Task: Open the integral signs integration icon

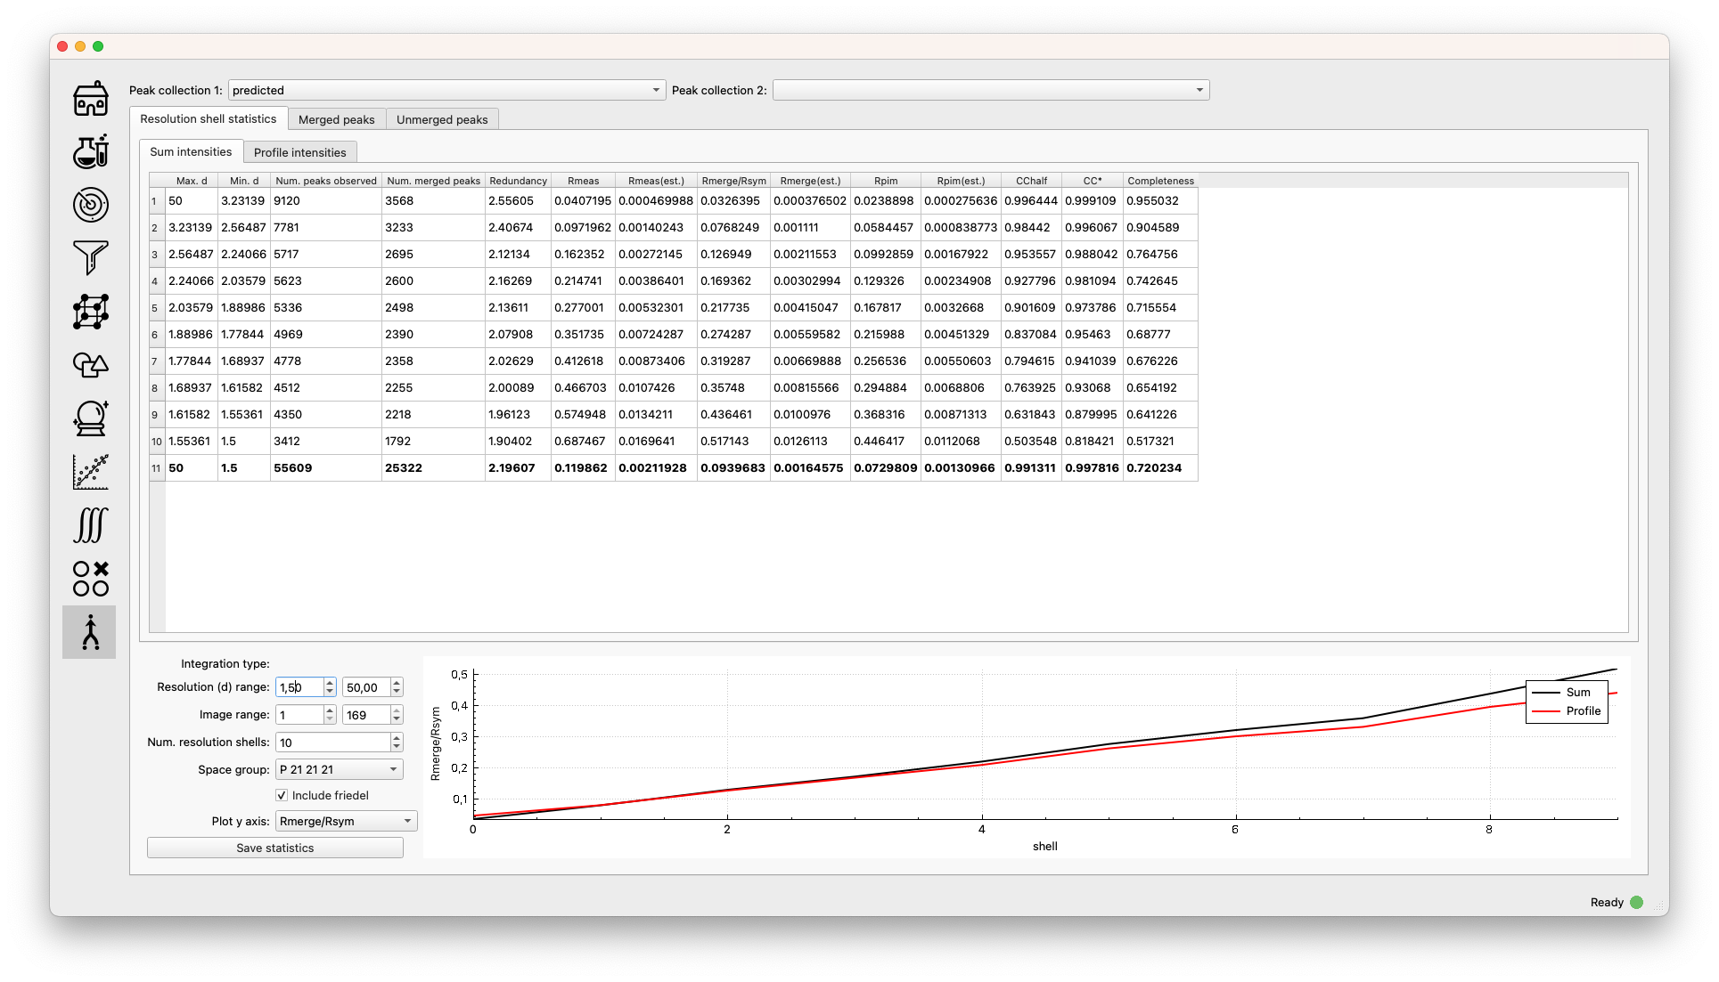Action: [90, 525]
